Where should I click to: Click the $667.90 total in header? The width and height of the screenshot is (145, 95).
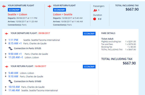[132, 9]
